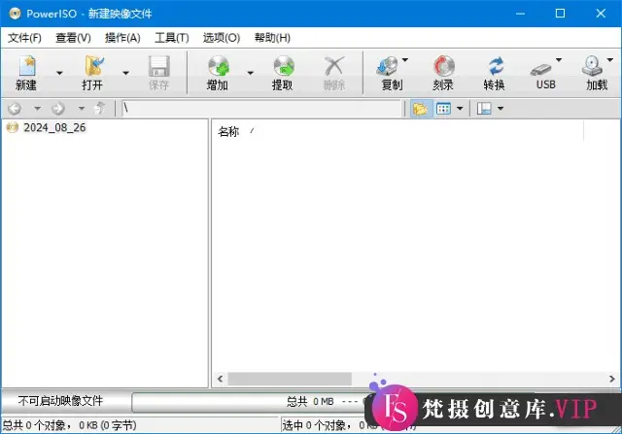Open the dropdown arrow next to 新建
The width and height of the screenshot is (622, 434).
coord(59,73)
